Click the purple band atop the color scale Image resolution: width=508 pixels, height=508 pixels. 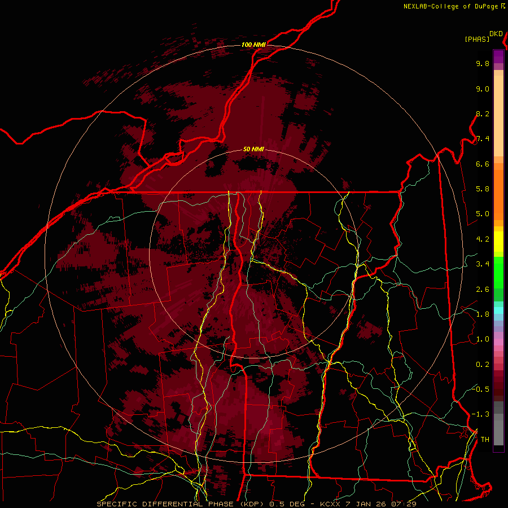click(498, 56)
